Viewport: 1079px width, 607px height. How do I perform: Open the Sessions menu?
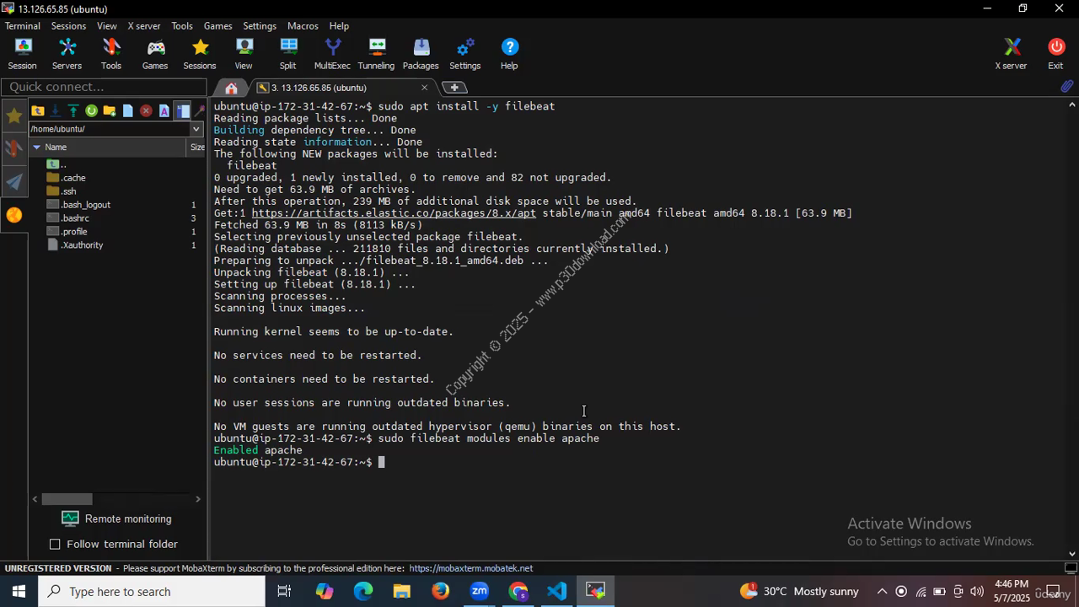[x=68, y=26]
